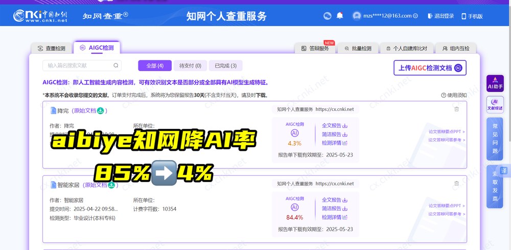Open 索取发票 side panel
Viewport: 511px width, 250px height.
coord(495,187)
